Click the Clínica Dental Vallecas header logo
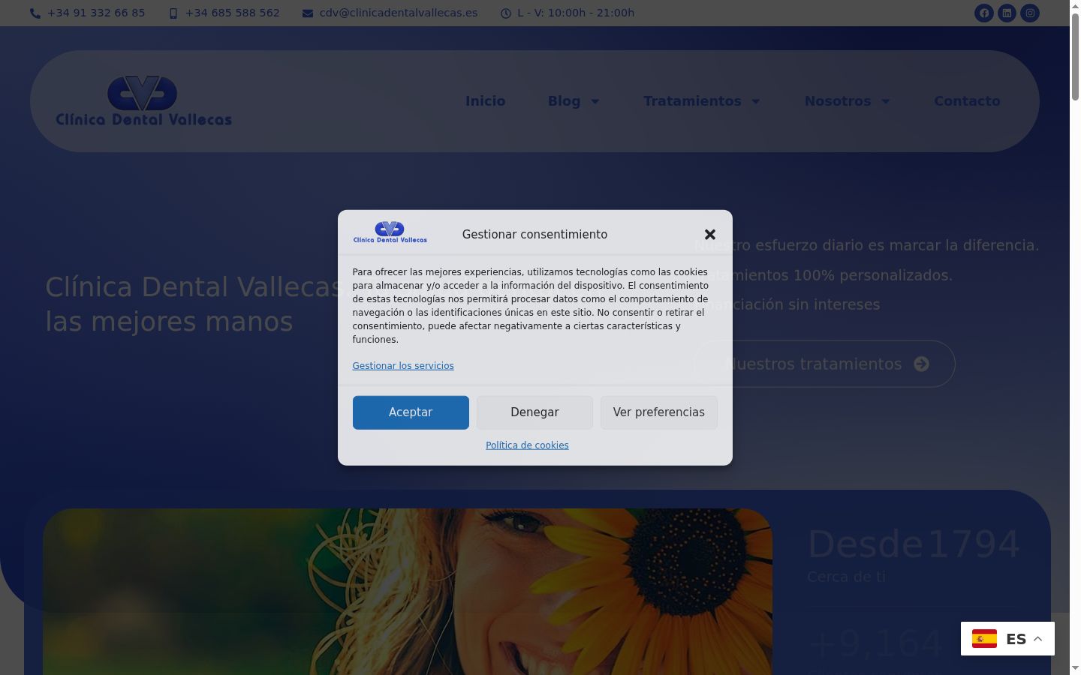 click(143, 101)
